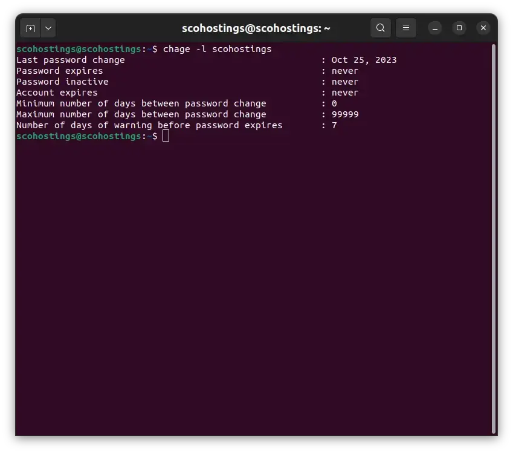Click 'never' value for Account expires
The image size is (513, 453).
coord(345,93)
